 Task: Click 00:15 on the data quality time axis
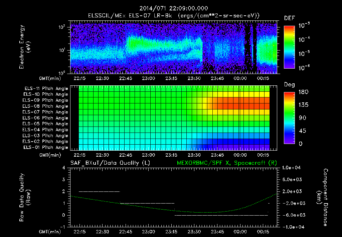pyautogui.click(x=263, y=232)
